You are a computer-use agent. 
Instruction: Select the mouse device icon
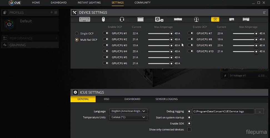point(103,19)
